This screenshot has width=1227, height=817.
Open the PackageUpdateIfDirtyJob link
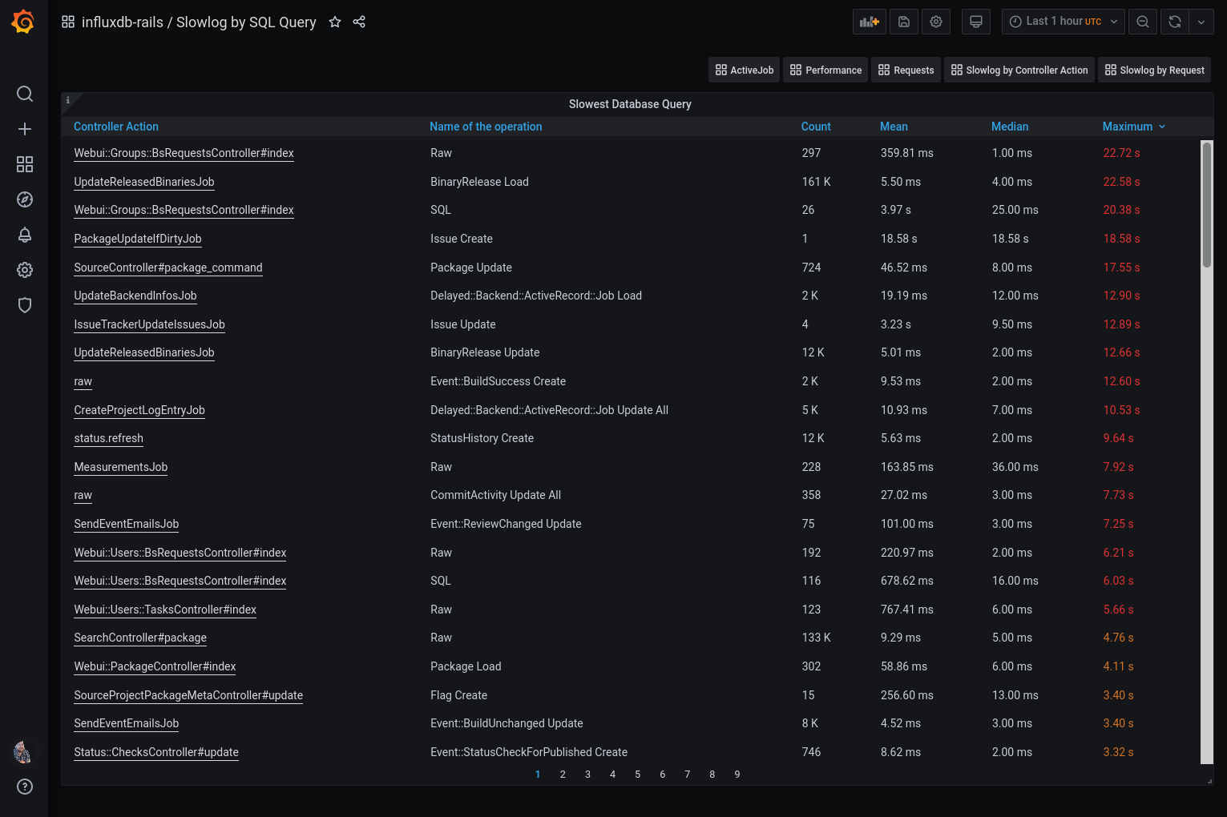point(138,239)
